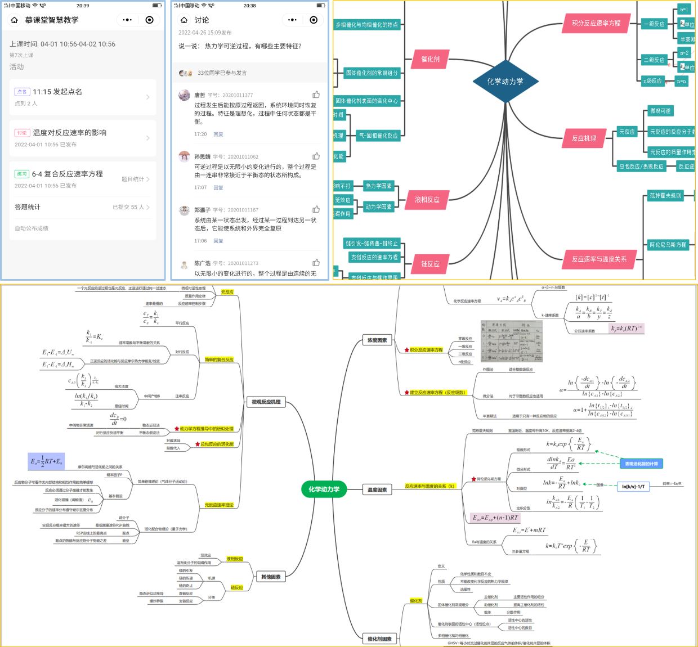Like 郑濛子's comment with thumbs-up
This screenshot has height=647, width=698.
click(316, 209)
